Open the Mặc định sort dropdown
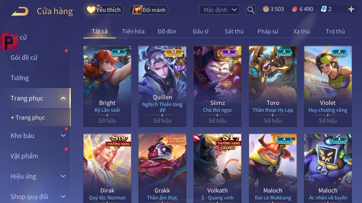 (219, 10)
